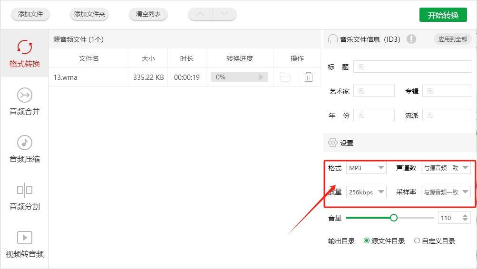This screenshot has height=269, width=477.
Task: Open output folder icon for 13.wma
Action: pos(285,77)
